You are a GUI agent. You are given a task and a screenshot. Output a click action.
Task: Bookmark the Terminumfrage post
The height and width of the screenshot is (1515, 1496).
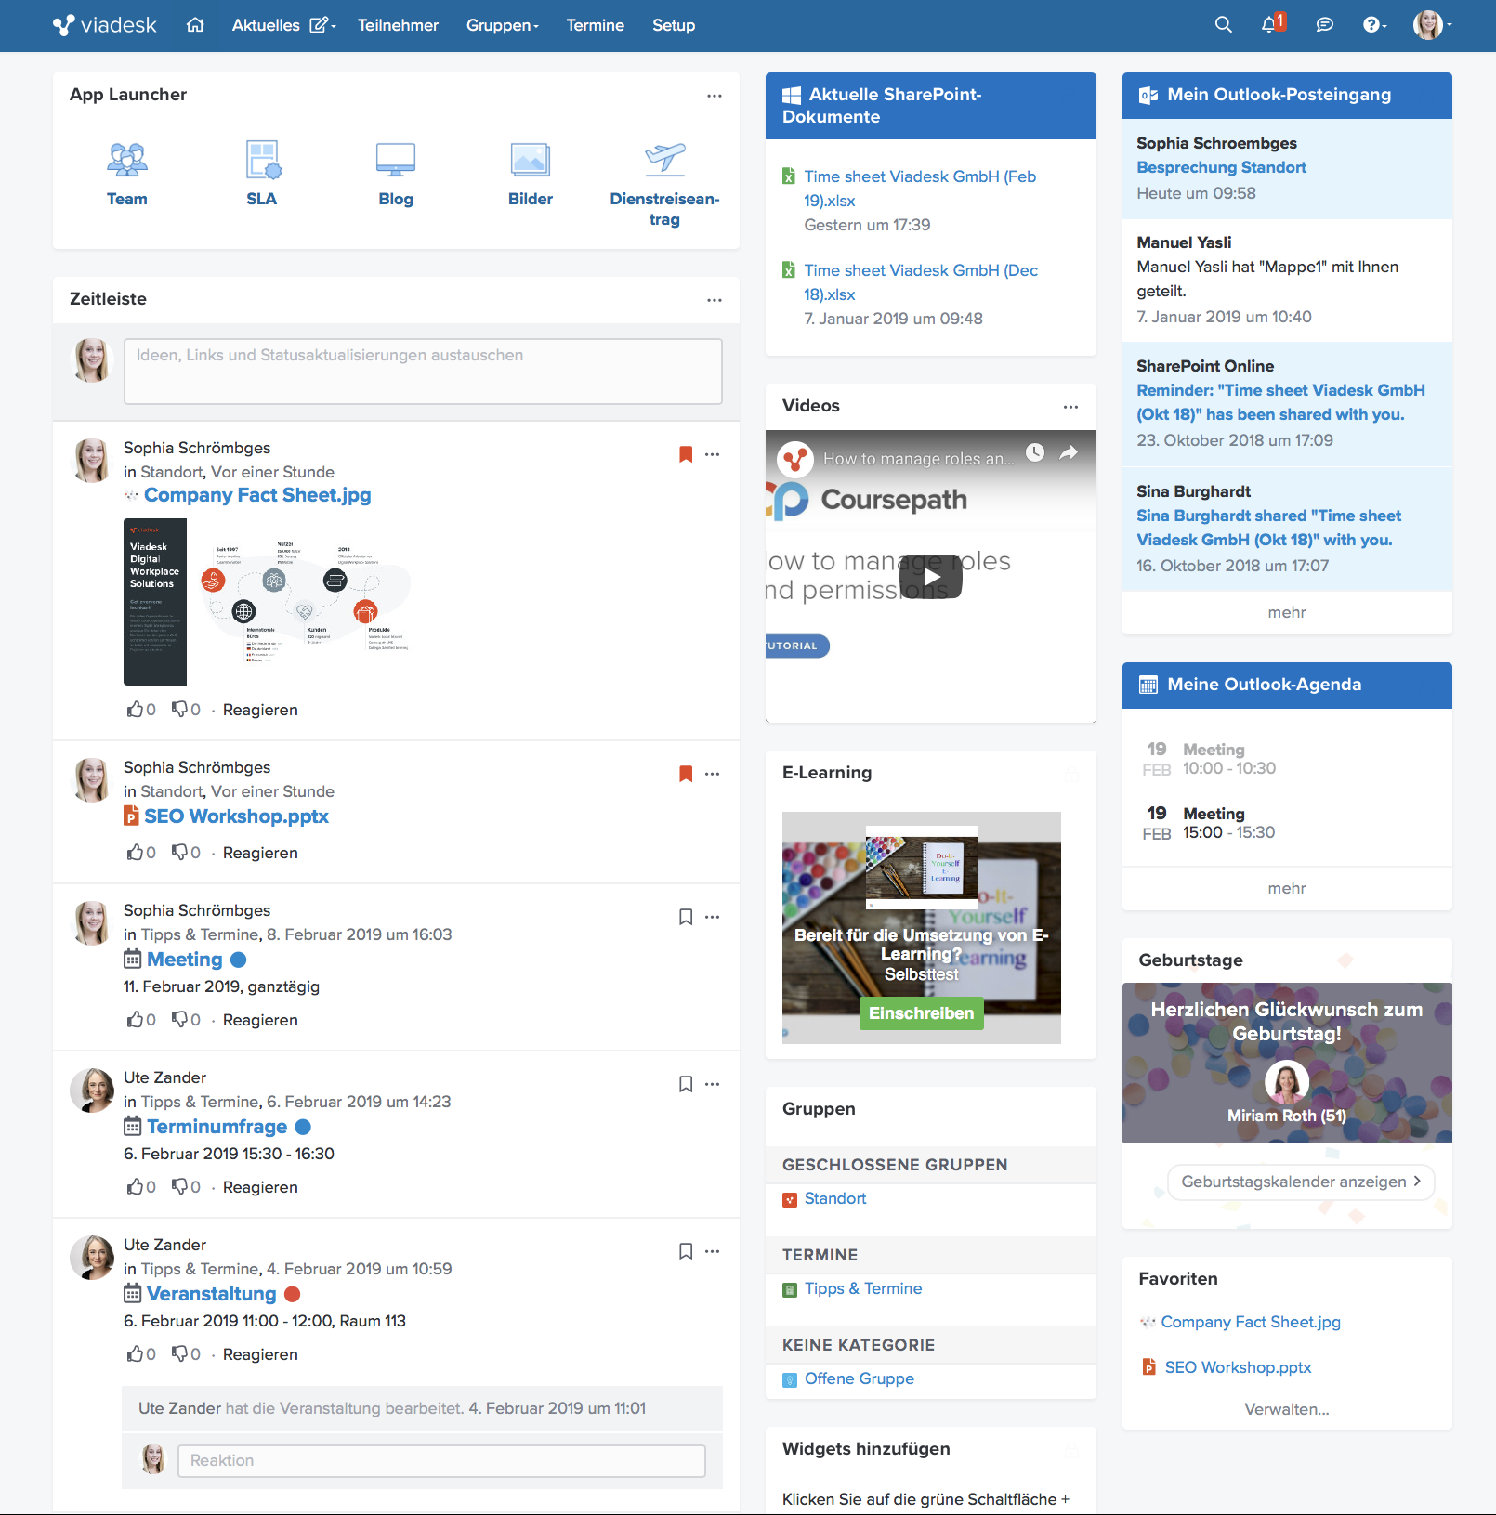686,1084
